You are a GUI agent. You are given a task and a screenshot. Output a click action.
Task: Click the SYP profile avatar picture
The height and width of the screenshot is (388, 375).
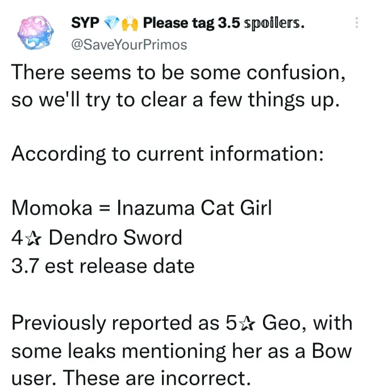tap(36, 32)
